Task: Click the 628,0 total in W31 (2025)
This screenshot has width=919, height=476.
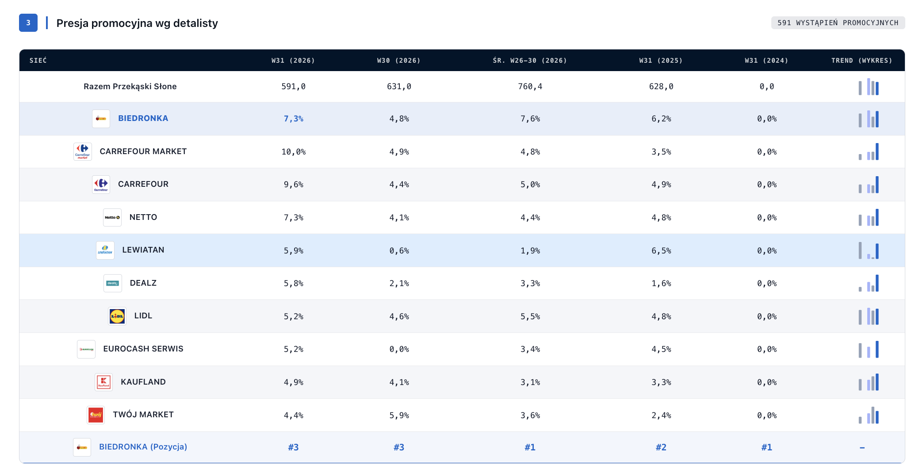Action: pyautogui.click(x=661, y=87)
